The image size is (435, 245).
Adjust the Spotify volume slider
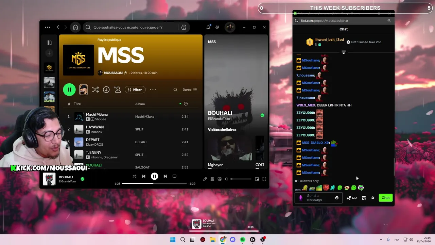241,179
